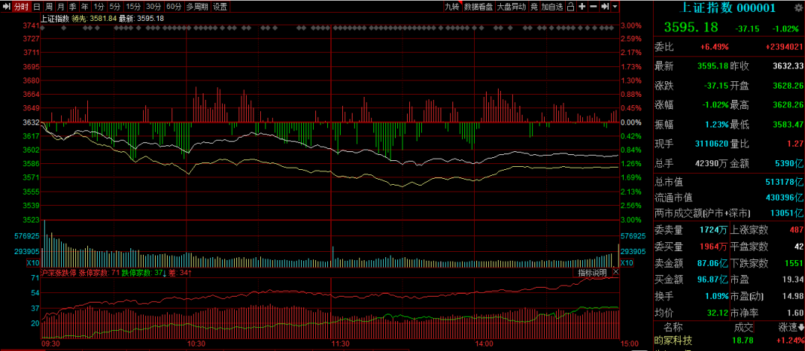
Task: Click the 量比 1.27 value
Action: pos(795,144)
